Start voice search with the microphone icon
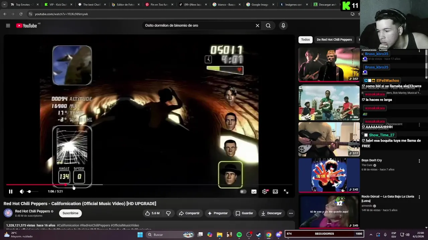428x240 pixels. [283, 26]
